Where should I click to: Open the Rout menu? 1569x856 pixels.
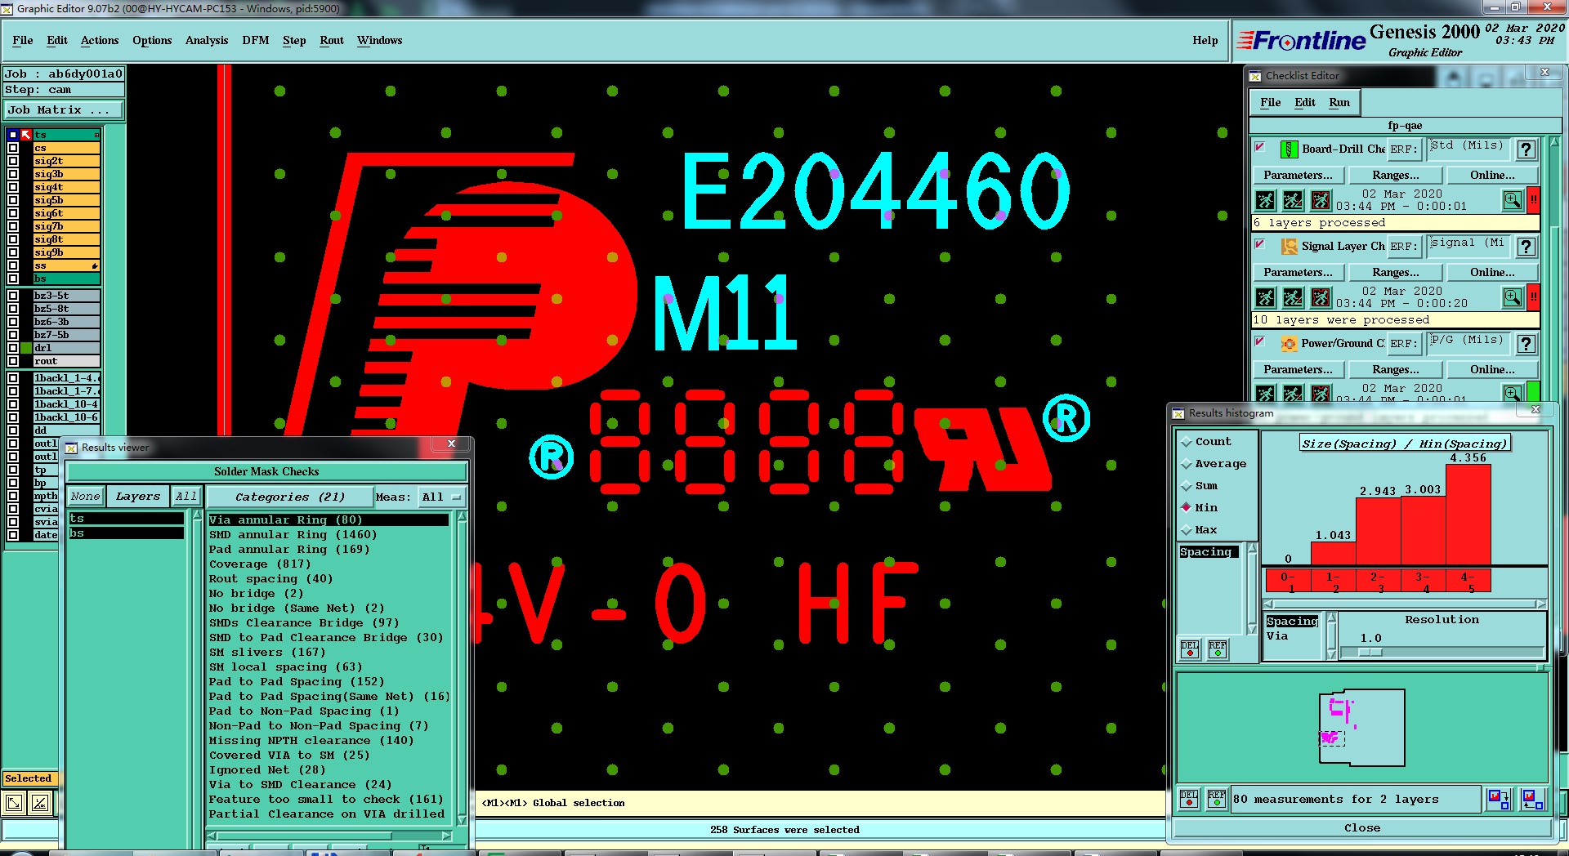tap(332, 40)
